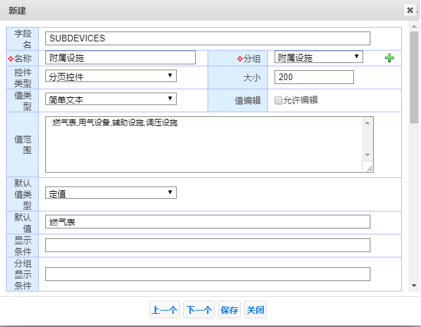Enable the 允许编辑 checkbox
Viewport: 421px width, 327px height.
pos(278,100)
